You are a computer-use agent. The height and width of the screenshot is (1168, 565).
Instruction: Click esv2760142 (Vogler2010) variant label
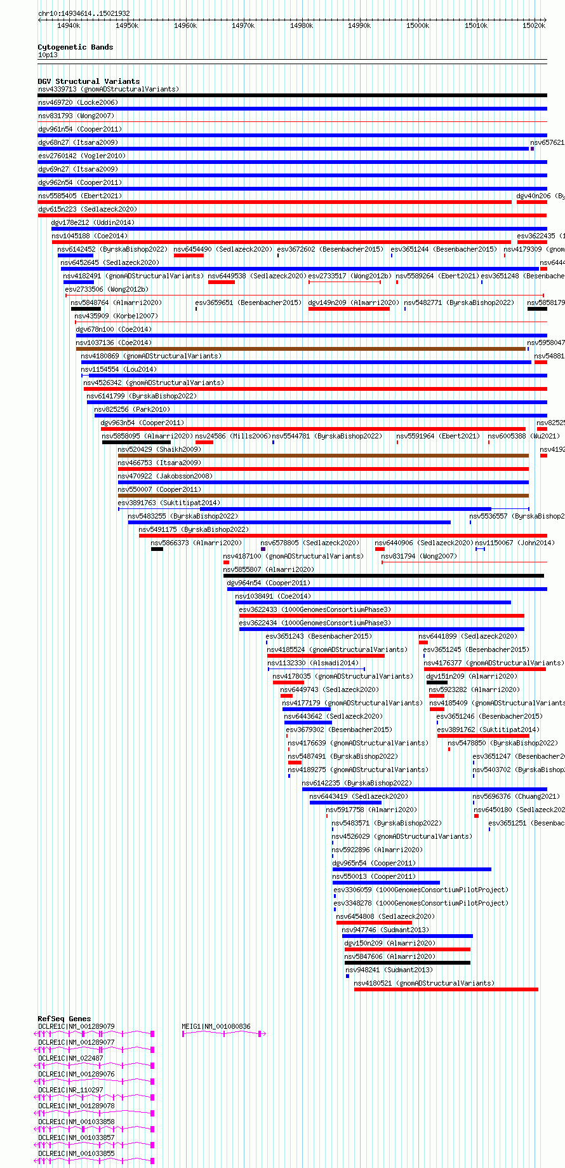tap(82, 156)
